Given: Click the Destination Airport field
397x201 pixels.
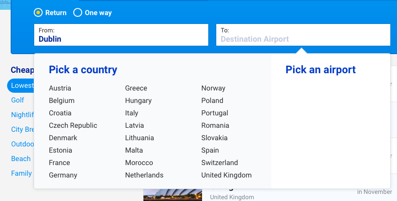Looking at the screenshot, I should point(303,35).
